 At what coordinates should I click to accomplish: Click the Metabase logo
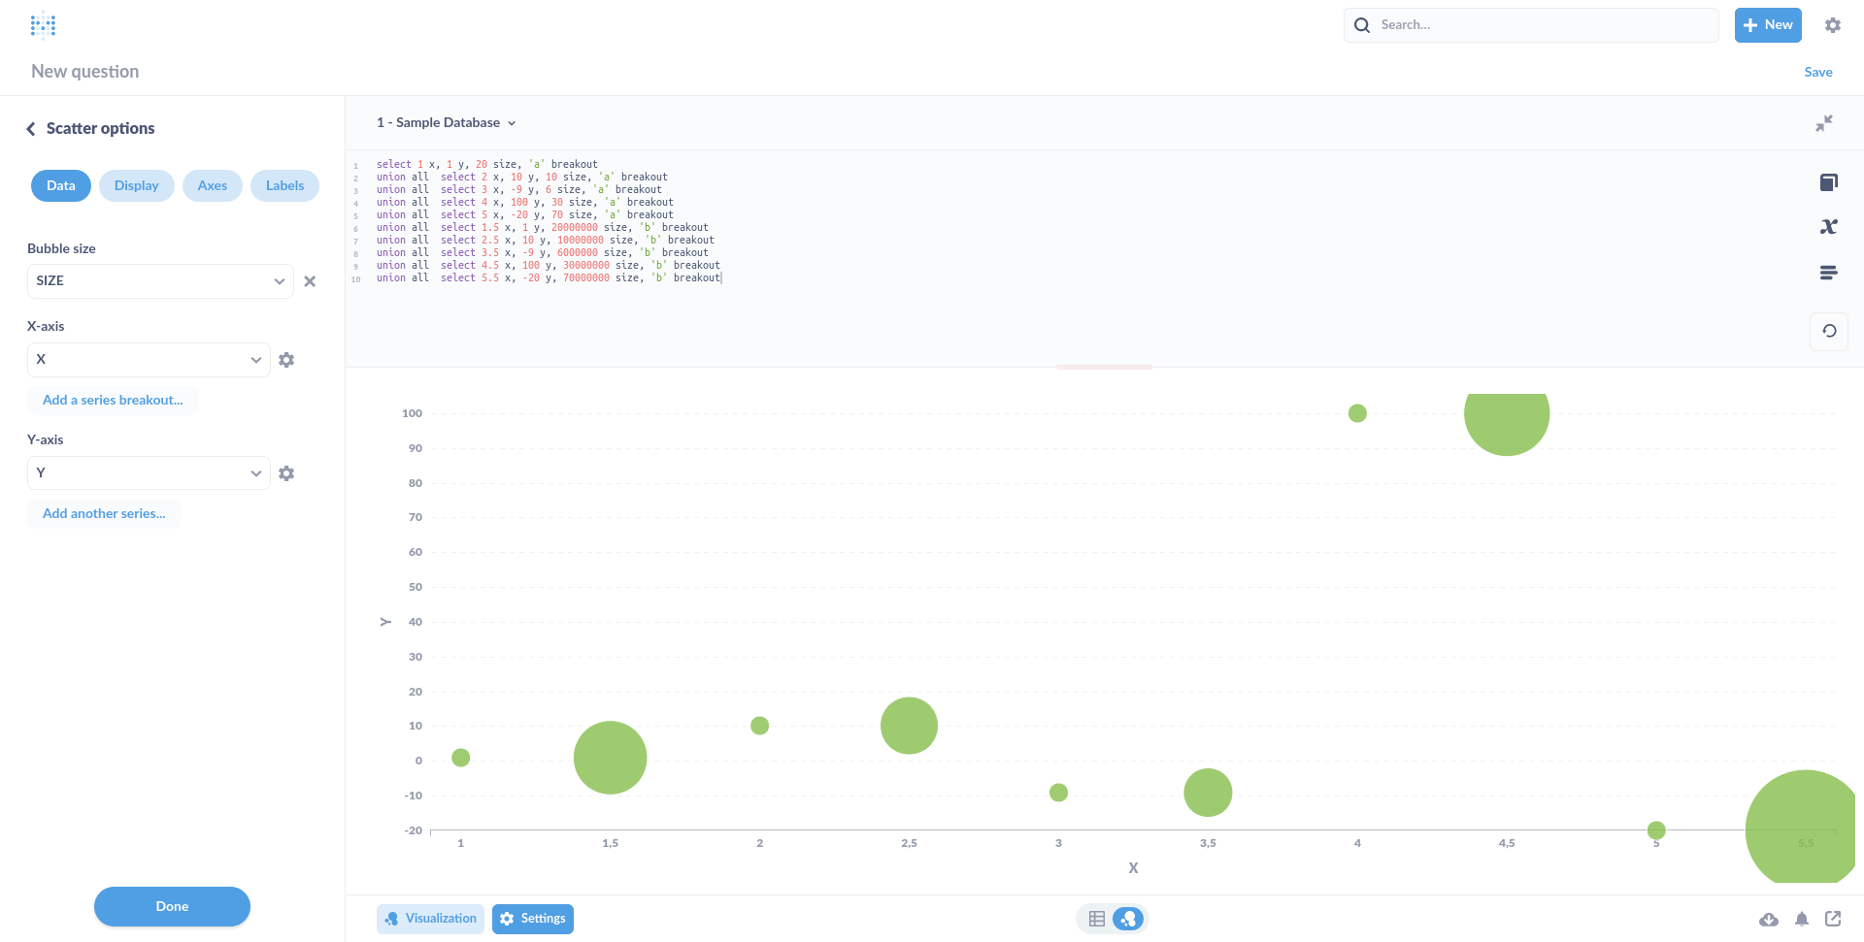click(44, 24)
